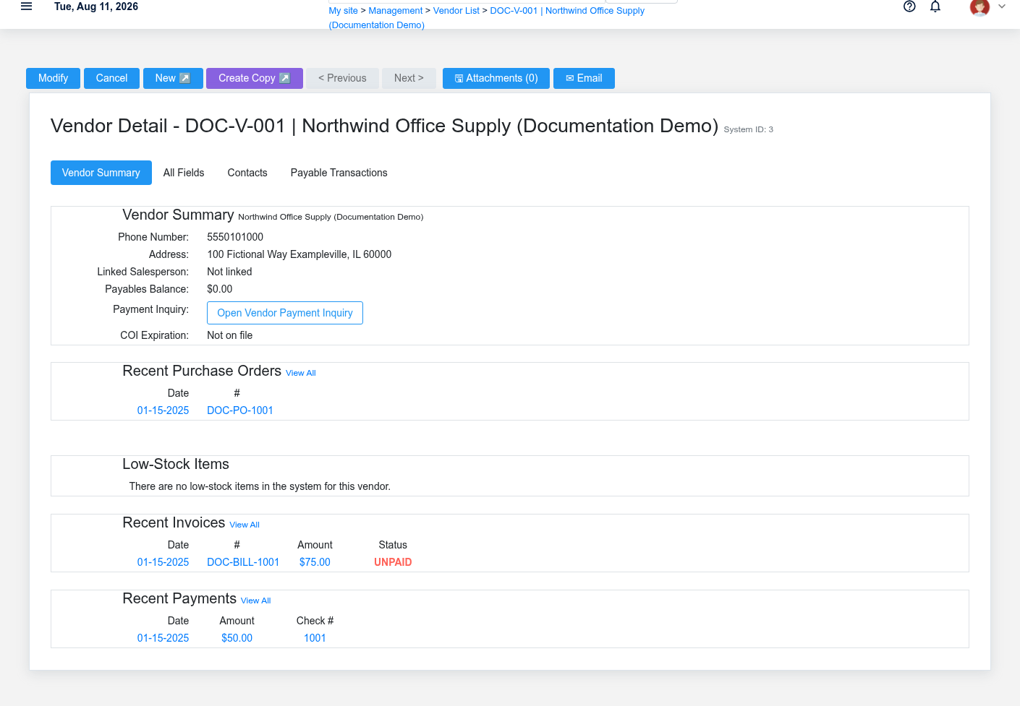Image resolution: width=1020 pixels, height=706 pixels.
Task: Open New vendor in new window
Action: click(x=173, y=78)
